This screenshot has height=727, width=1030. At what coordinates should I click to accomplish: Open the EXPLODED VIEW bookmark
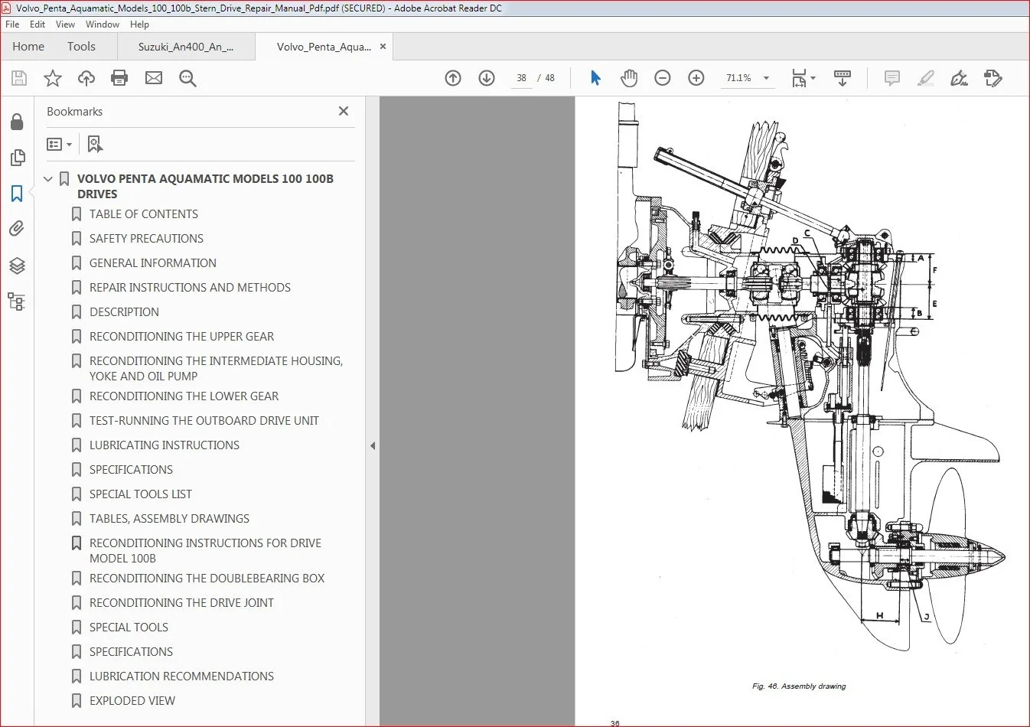pyautogui.click(x=132, y=701)
